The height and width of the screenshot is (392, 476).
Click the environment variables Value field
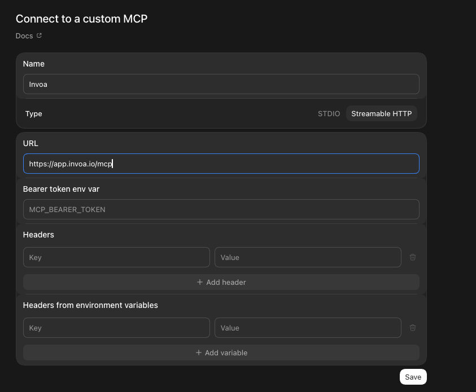[x=308, y=328]
